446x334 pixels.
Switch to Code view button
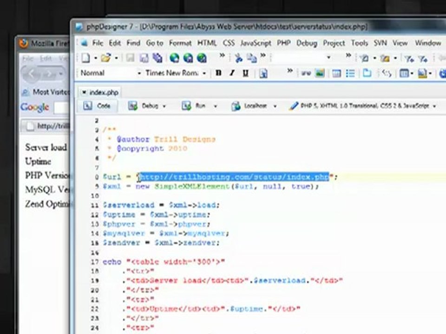point(97,106)
